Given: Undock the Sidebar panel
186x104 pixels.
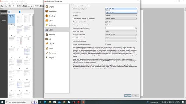Looking at the screenshot, I should pos(31,9).
